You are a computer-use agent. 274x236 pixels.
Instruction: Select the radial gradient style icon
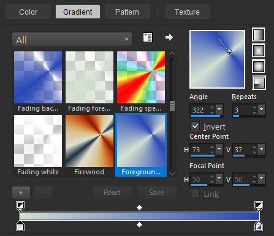click(x=259, y=83)
